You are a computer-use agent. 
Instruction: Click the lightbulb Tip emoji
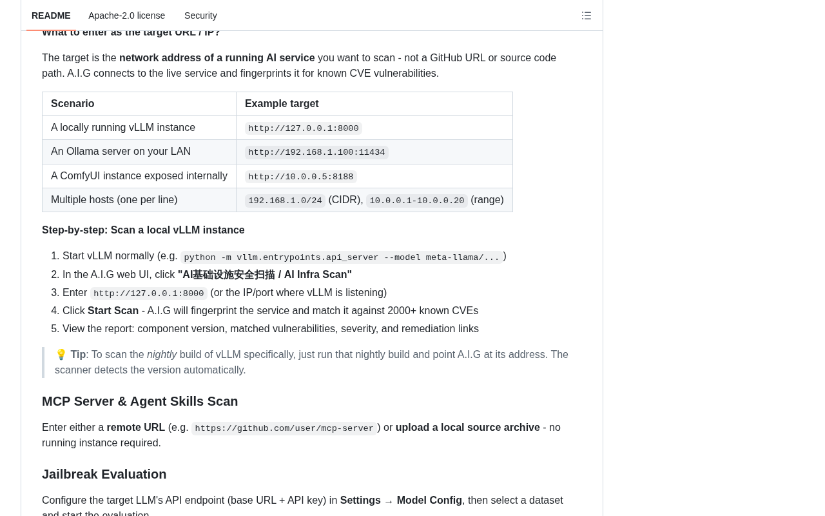pyautogui.click(x=61, y=354)
